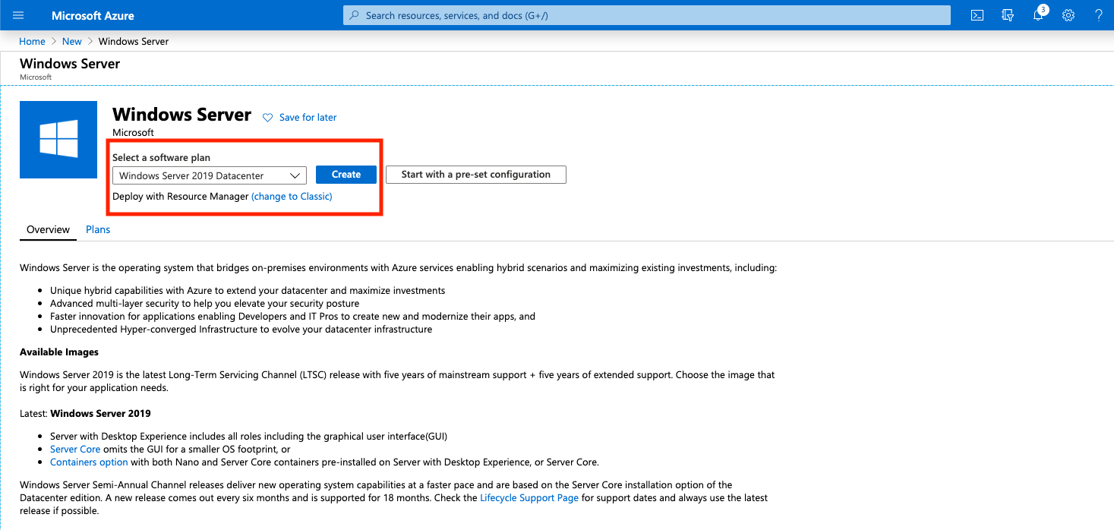This screenshot has height=530, width=1114.
Task: Click the change to Classic link
Action: (292, 196)
